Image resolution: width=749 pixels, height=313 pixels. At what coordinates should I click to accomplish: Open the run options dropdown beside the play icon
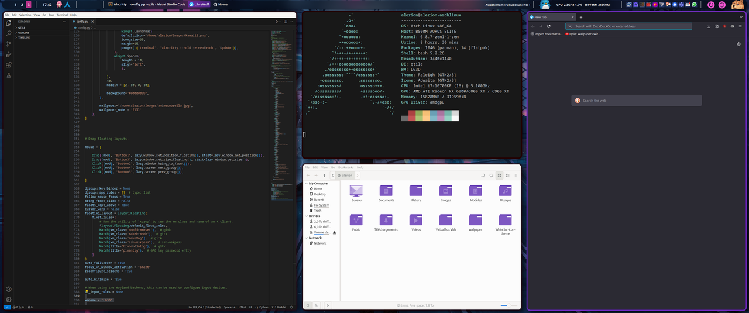click(281, 22)
